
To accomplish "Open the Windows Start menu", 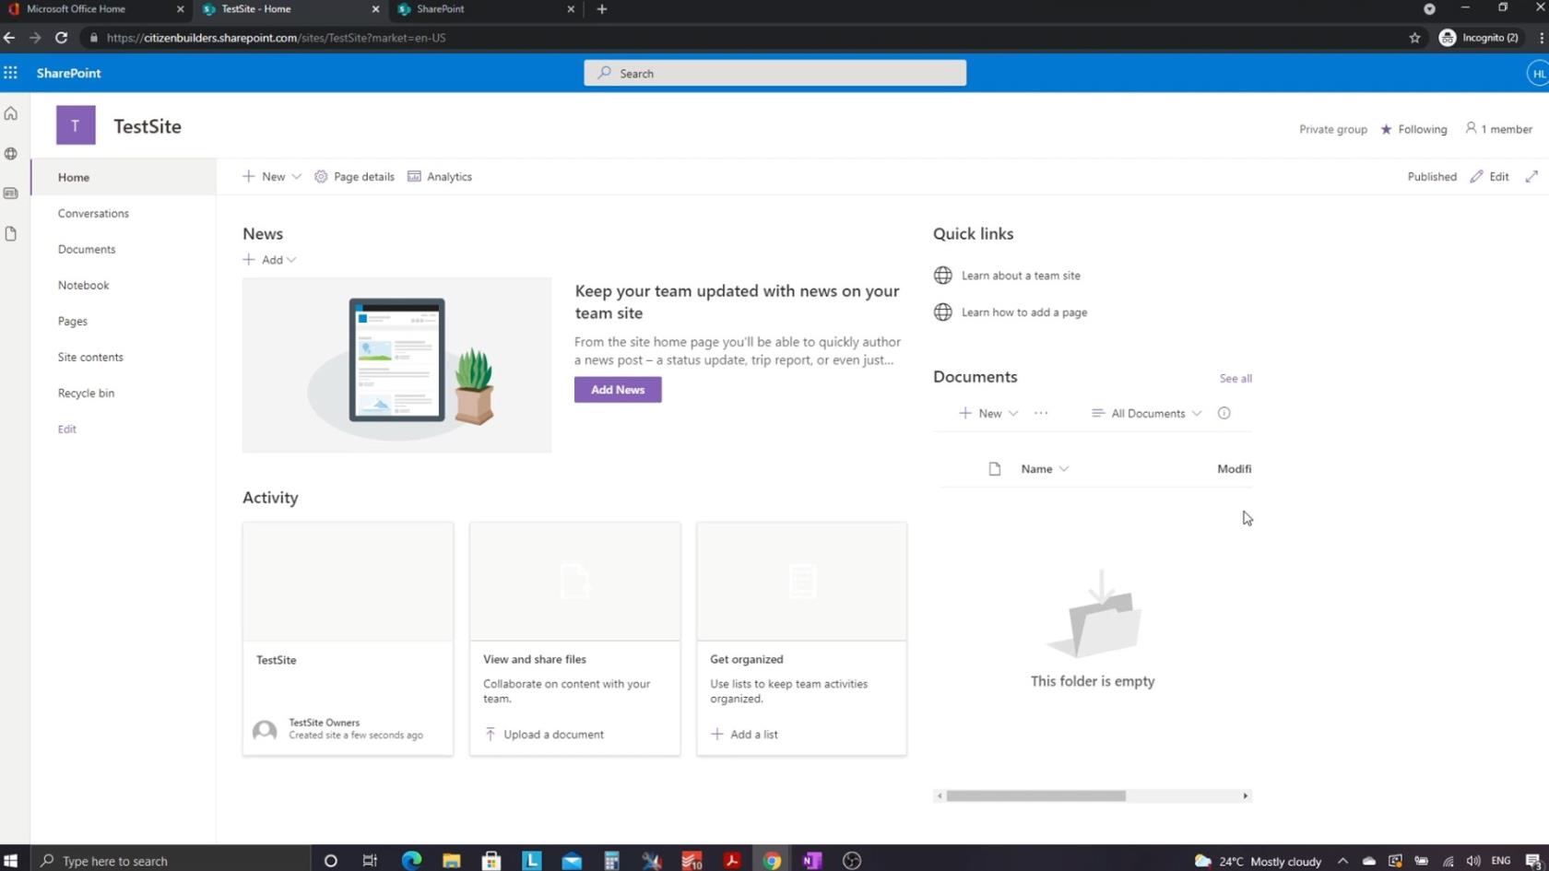I will [x=11, y=861].
